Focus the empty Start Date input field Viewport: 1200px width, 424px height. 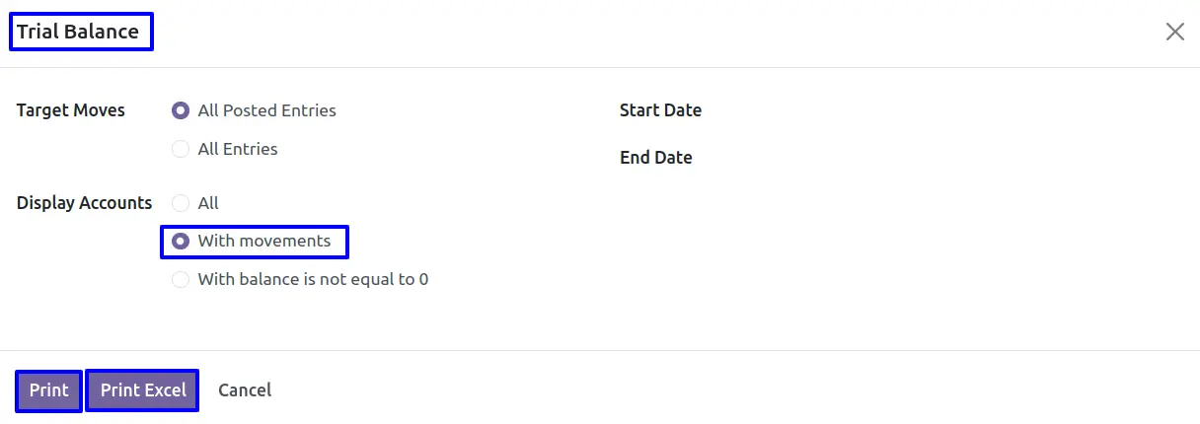(x=937, y=110)
